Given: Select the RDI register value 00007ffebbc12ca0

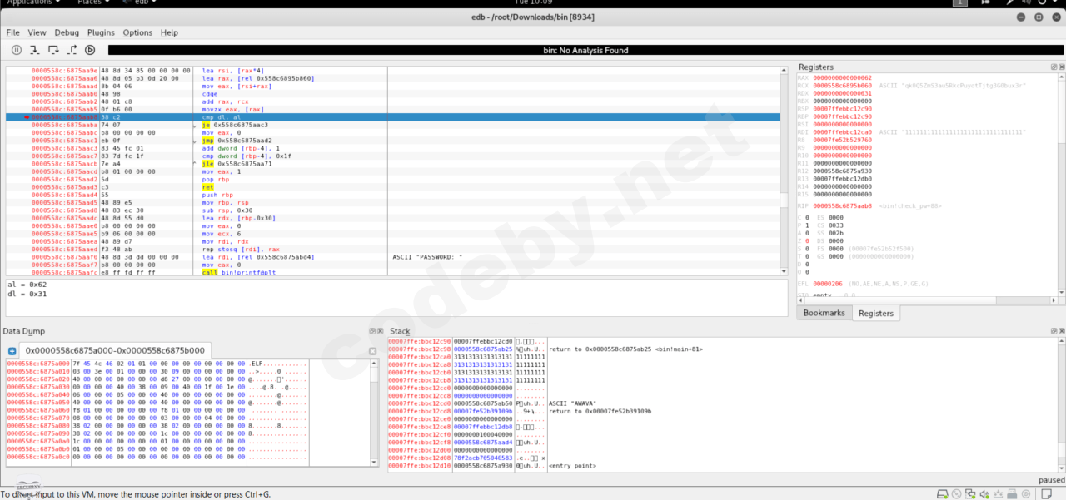Looking at the screenshot, I should click(842, 131).
